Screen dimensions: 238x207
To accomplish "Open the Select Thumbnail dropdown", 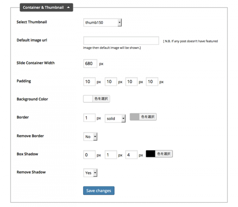I will pos(102,23).
